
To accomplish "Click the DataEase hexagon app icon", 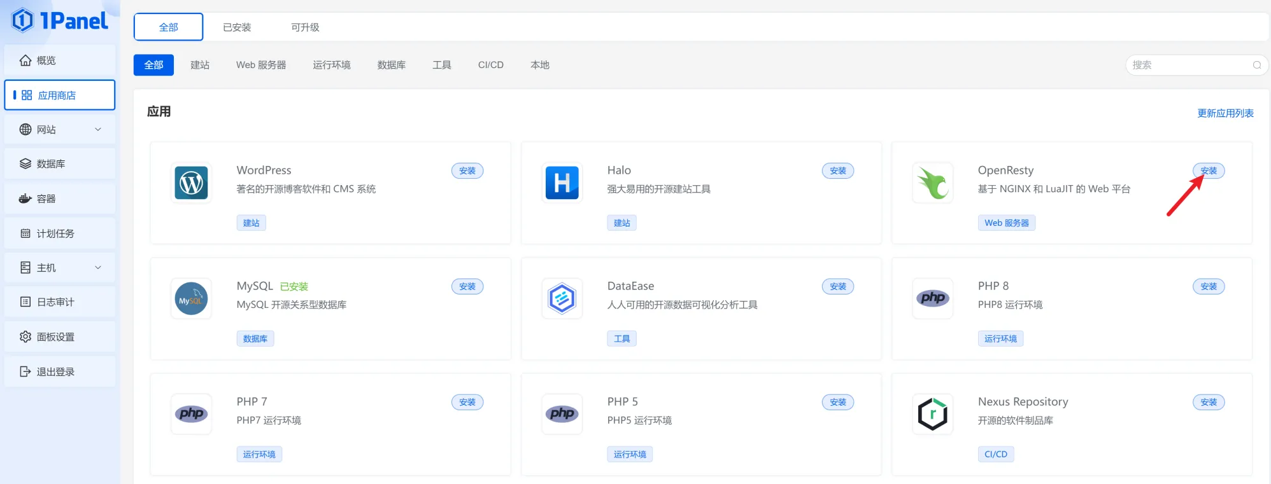I will (562, 299).
